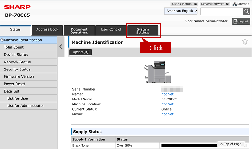Select Machine Identification in sidebar
Image resolution: width=252 pixels, height=150 pixels.
pyautogui.click(x=29, y=40)
